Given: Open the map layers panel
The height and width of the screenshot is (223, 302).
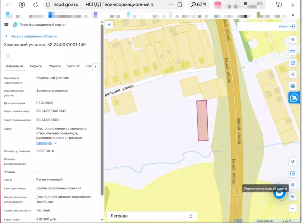Looking at the screenshot, I should click(293, 40).
